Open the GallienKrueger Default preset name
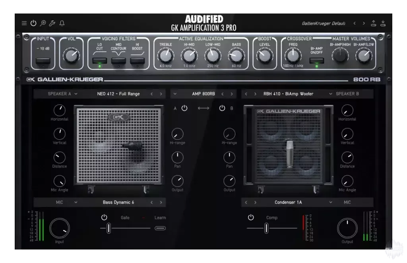 point(324,23)
